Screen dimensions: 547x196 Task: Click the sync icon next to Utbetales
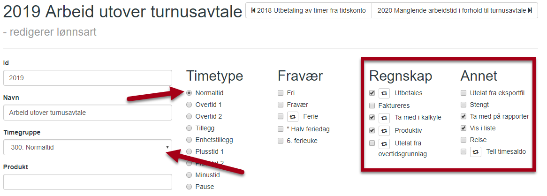point(384,93)
